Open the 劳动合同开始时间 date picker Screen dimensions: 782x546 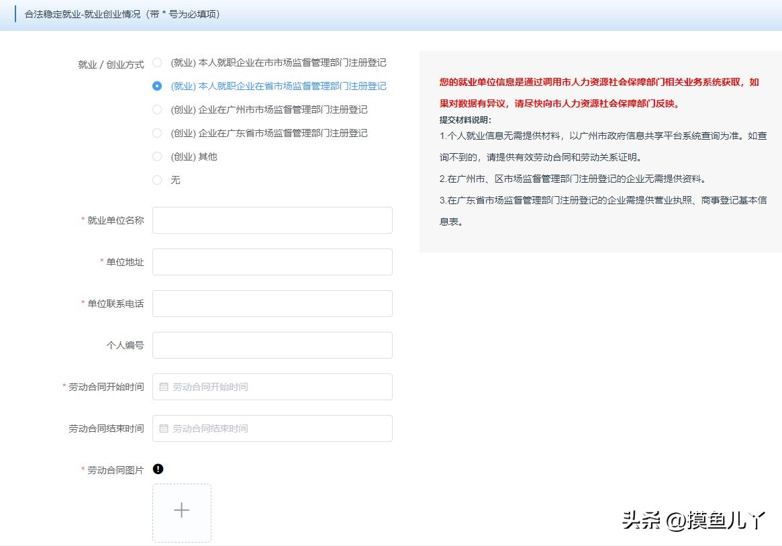[x=272, y=387]
